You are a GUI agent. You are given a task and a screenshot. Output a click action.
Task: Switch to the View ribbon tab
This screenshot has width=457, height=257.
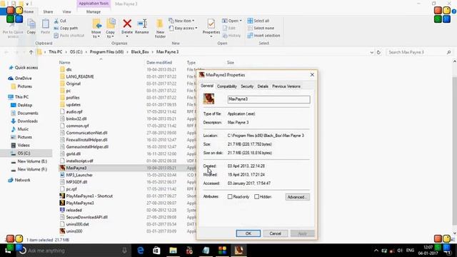(x=66, y=11)
